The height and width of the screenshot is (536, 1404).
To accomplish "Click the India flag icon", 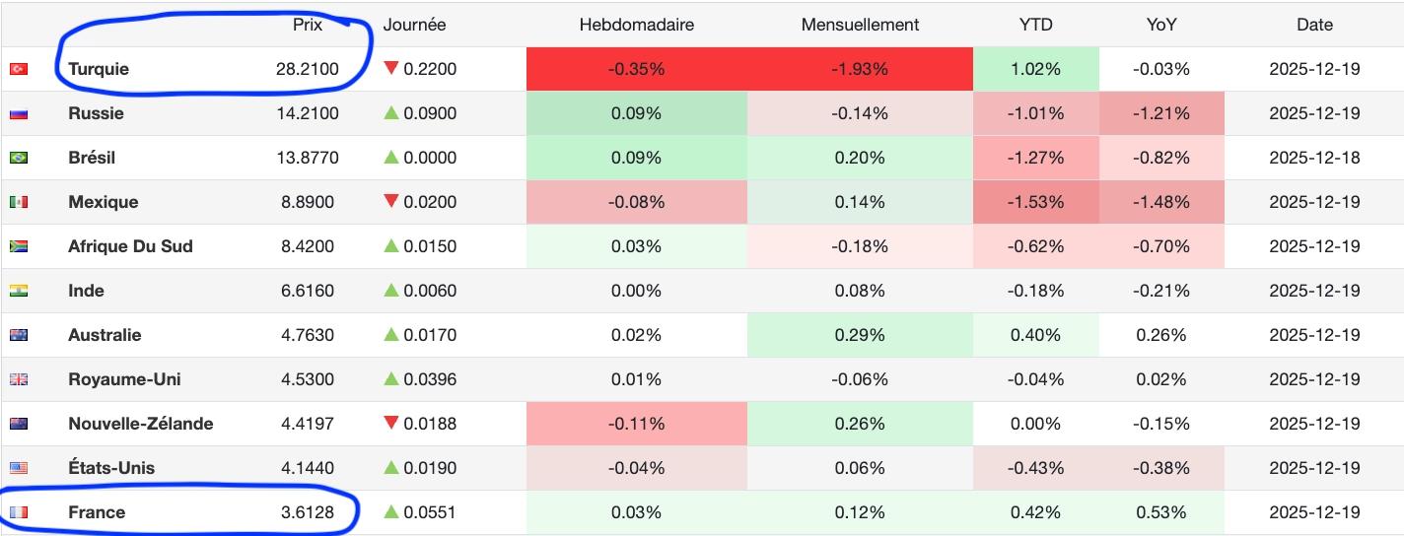I will (x=18, y=291).
